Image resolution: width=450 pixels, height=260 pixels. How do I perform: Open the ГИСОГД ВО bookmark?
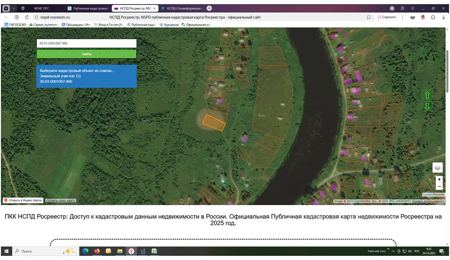[16, 24]
